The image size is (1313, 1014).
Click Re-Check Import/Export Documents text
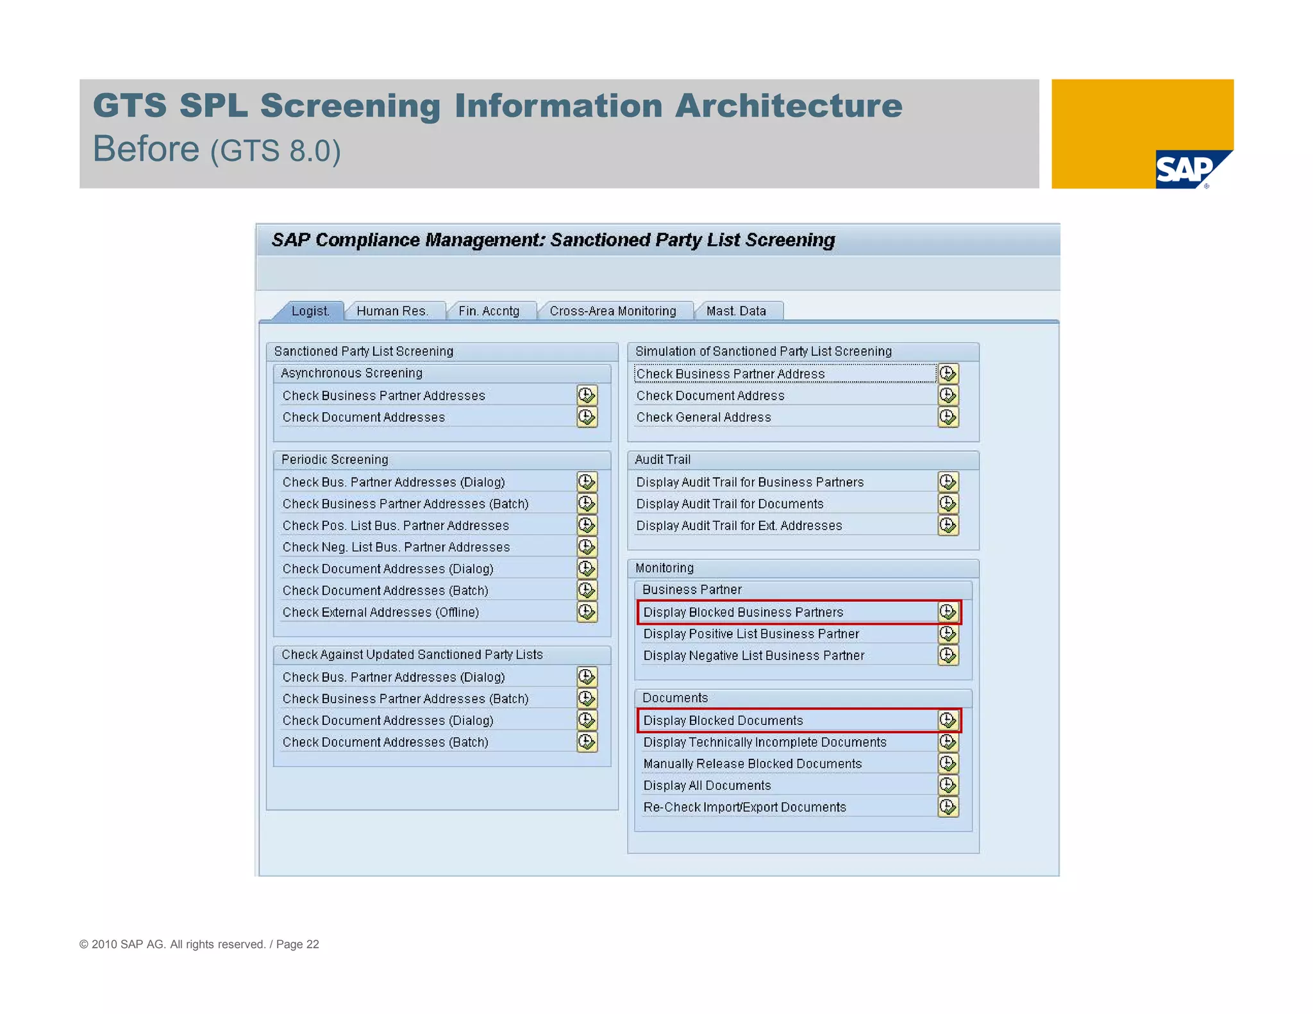click(744, 808)
